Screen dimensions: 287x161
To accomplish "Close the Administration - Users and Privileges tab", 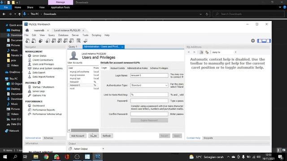I will click(x=122, y=47).
